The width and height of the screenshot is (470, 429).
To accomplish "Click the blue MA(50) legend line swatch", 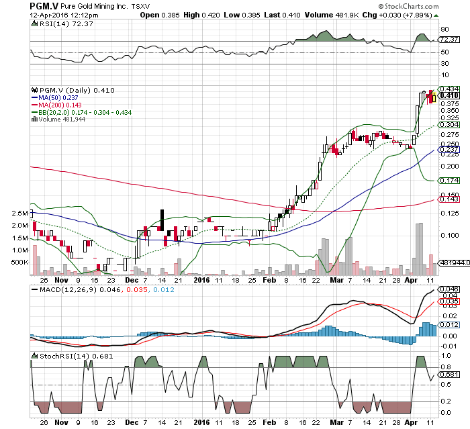I will 35,98.
